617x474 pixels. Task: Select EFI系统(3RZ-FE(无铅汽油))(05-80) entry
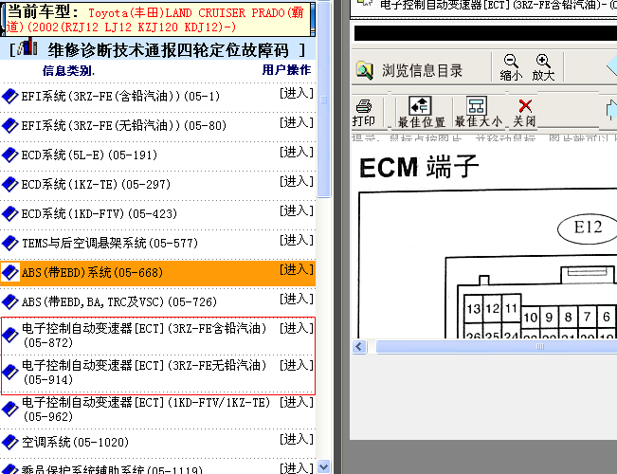pyautogui.click(x=124, y=126)
